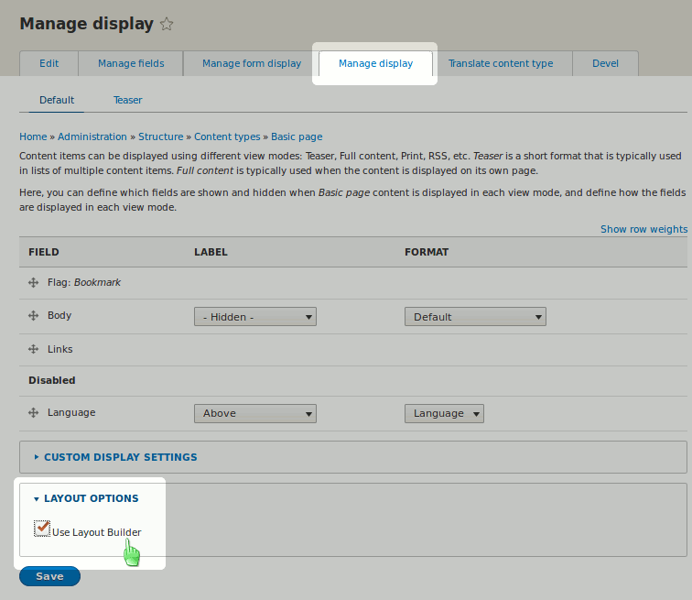The width and height of the screenshot is (692, 600).
Task: Follow the Content types breadcrumb link
Action: (x=227, y=136)
